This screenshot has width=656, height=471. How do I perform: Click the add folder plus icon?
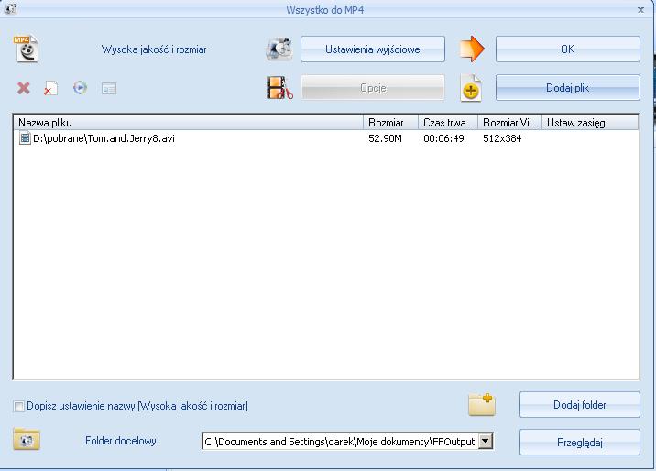pyautogui.click(x=482, y=404)
